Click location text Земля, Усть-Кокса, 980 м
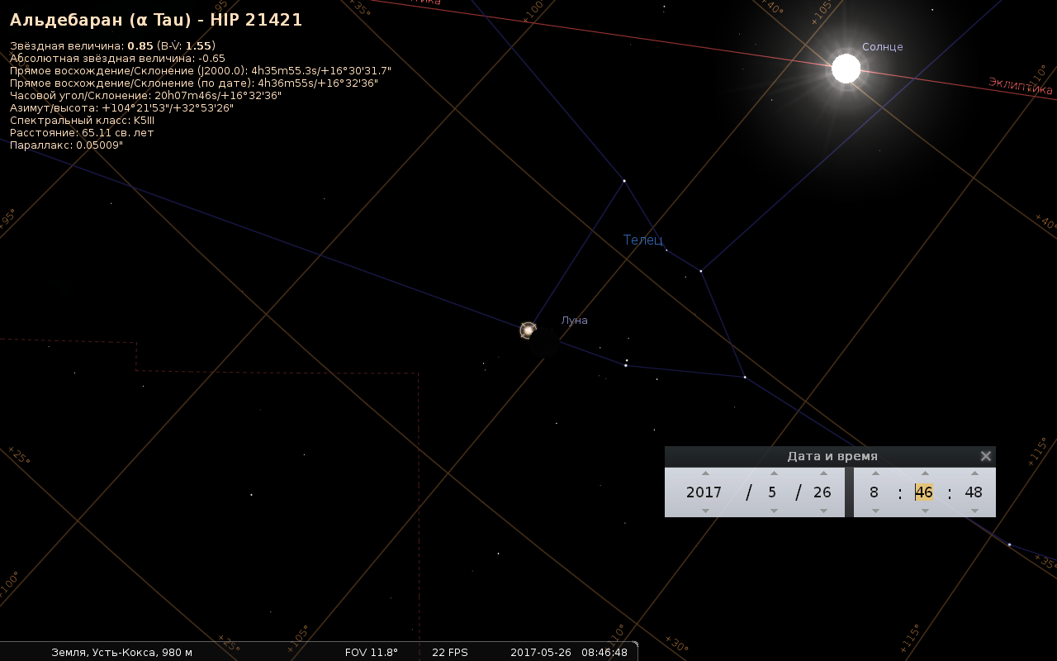The image size is (1057, 661). [121, 652]
